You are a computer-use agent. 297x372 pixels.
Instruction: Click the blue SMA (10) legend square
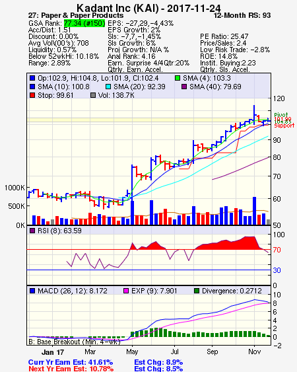[x=32, y=87]
